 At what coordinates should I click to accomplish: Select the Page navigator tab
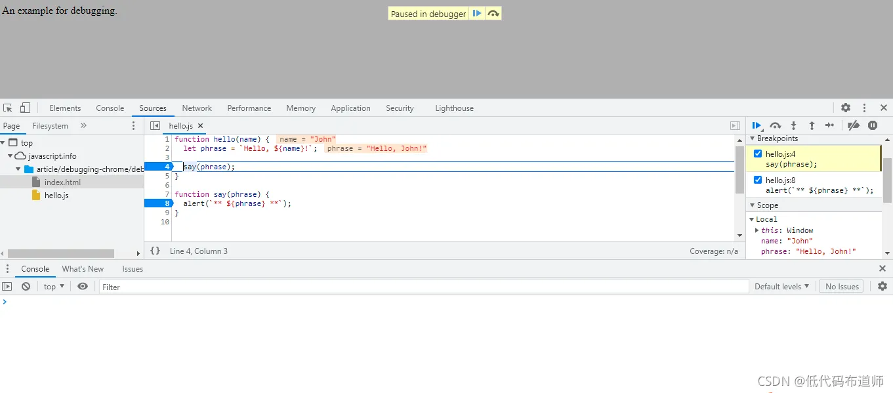pos(11,126)
